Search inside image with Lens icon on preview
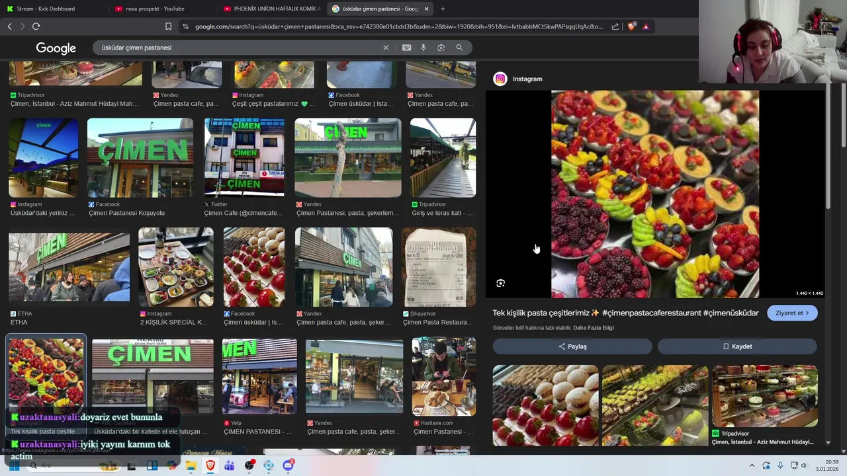Image resolution: width=847 pixels, height=476 pixels. click(501, 283)
